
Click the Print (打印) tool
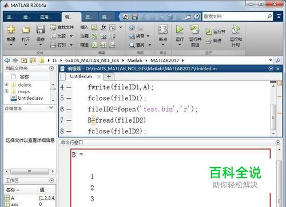click(58, 45)
